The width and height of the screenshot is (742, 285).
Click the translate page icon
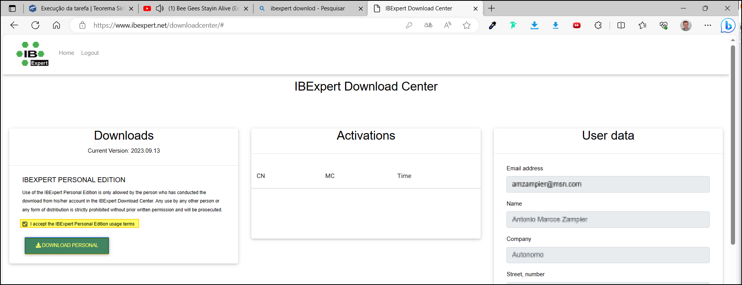tap(428, 25)
